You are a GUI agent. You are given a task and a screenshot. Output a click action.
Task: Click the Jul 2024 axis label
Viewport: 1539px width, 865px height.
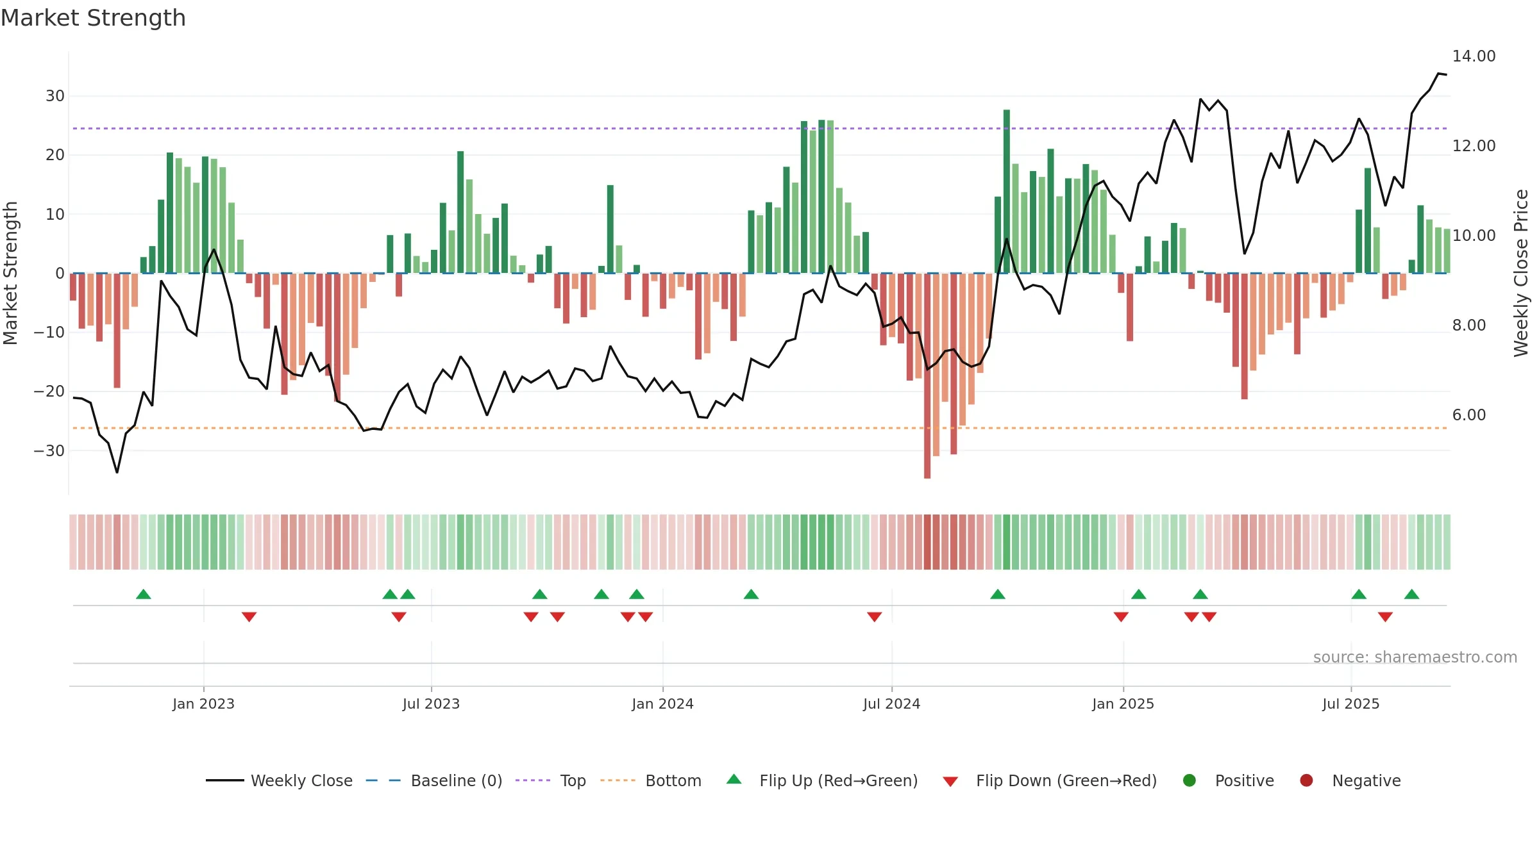(x=891, y=704)
